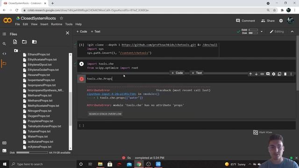Click the Comment button
The width and height of the screenshot is (299, 168).
tap(245, 21)
